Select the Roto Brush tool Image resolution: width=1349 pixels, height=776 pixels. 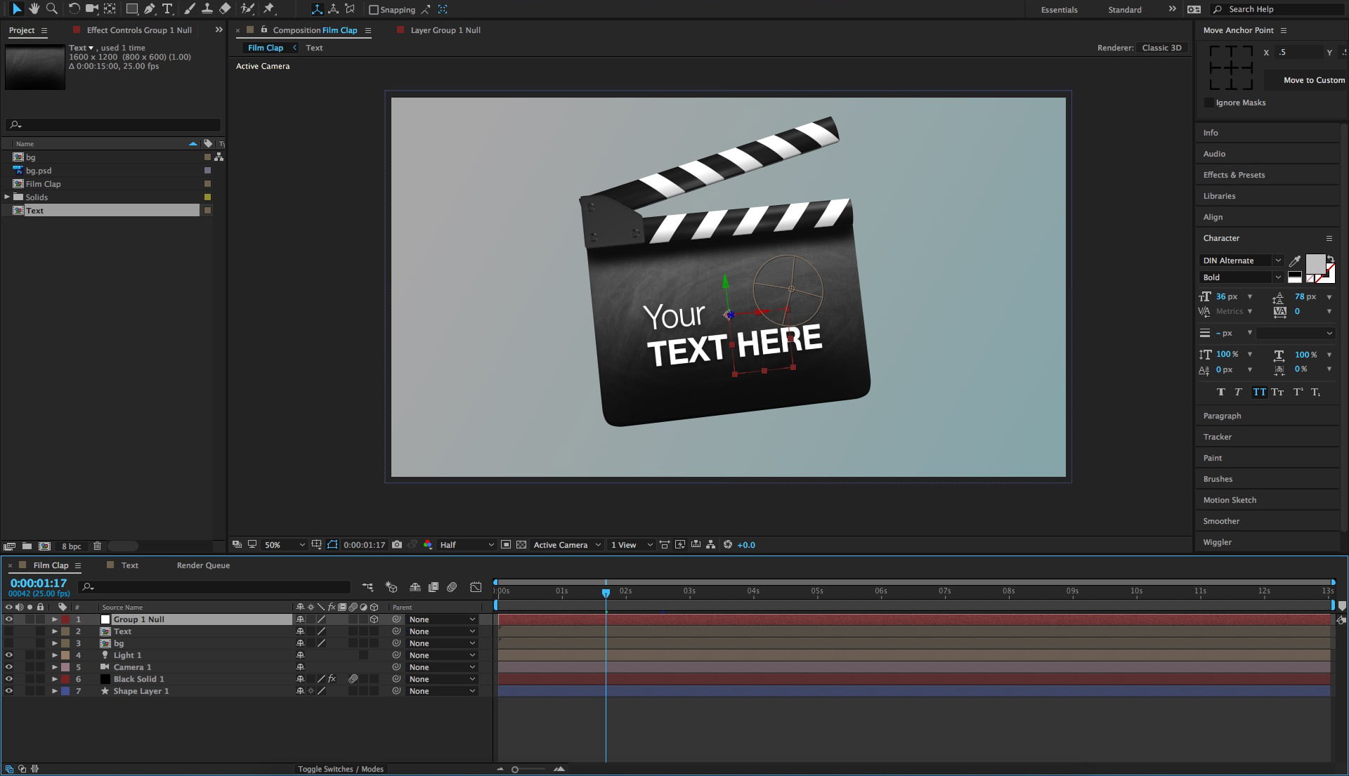(x=247, y=9)
